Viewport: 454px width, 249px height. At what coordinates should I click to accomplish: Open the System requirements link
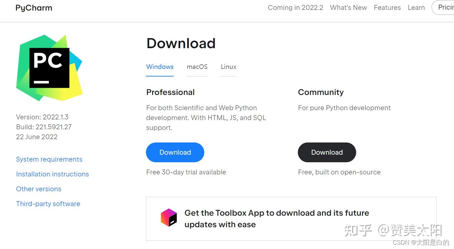coord(49,159)
